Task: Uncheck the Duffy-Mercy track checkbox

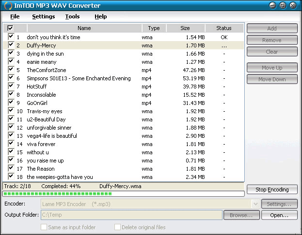Action: (11, 45)
